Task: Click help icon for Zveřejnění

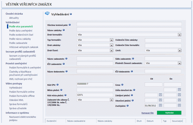Action: [128, 105]
